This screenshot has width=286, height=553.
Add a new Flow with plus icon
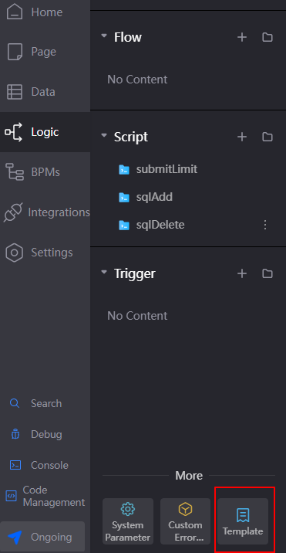(242, 37)
